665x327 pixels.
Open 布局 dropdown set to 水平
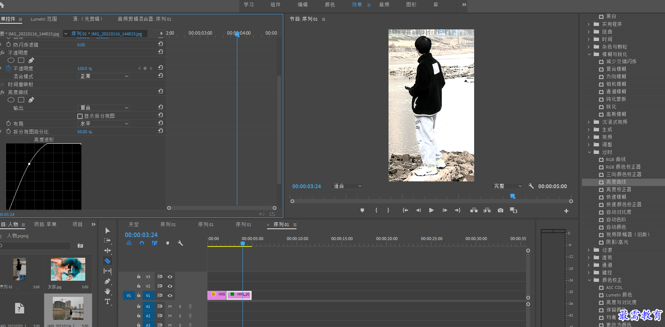[104, 123]
